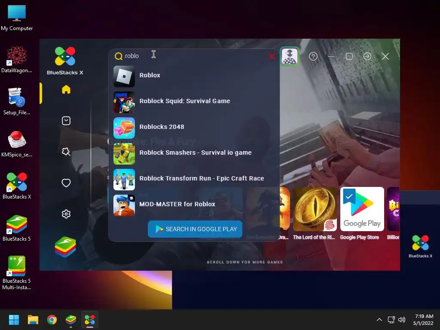The image size is (440, 330).
Task: Click Roblock Squid game thumbnail
Action: click(124, 102)
